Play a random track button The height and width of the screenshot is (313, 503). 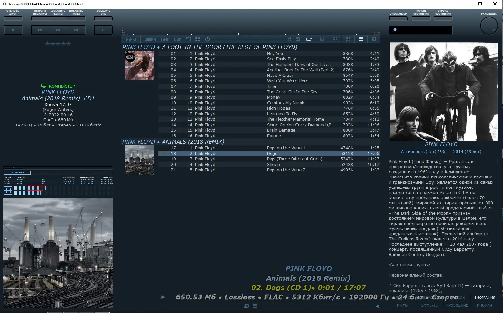pyautogui.click(x=103, y=30)
